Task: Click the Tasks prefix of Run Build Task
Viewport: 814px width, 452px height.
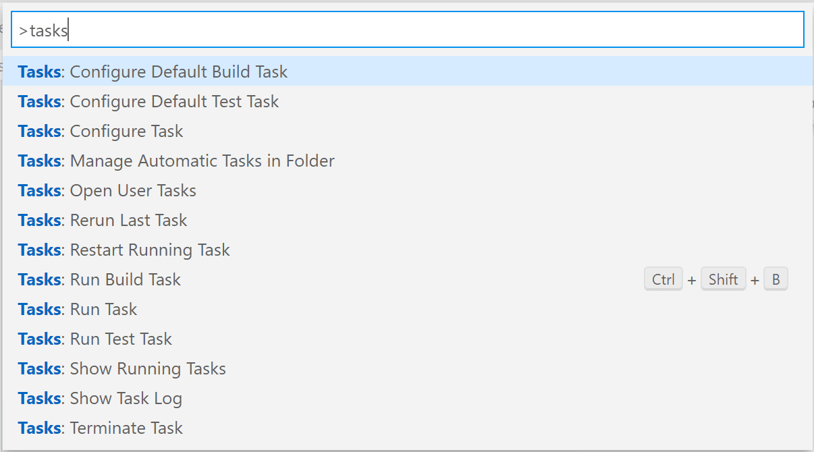Action: pos(38,279)
